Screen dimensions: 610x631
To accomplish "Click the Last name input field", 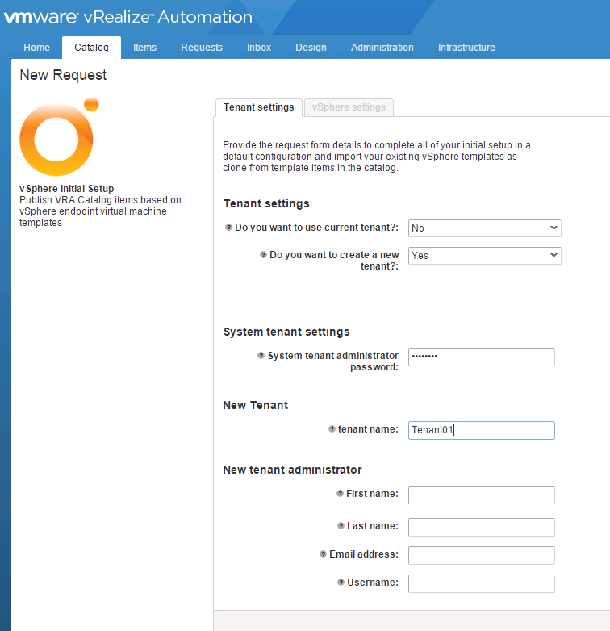I will tap(482, 527).
